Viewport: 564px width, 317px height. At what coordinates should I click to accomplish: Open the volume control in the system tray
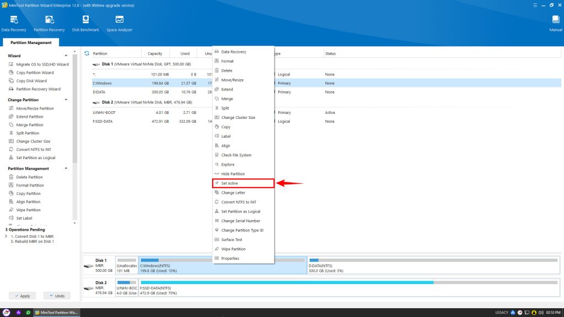tap(541, 313)
